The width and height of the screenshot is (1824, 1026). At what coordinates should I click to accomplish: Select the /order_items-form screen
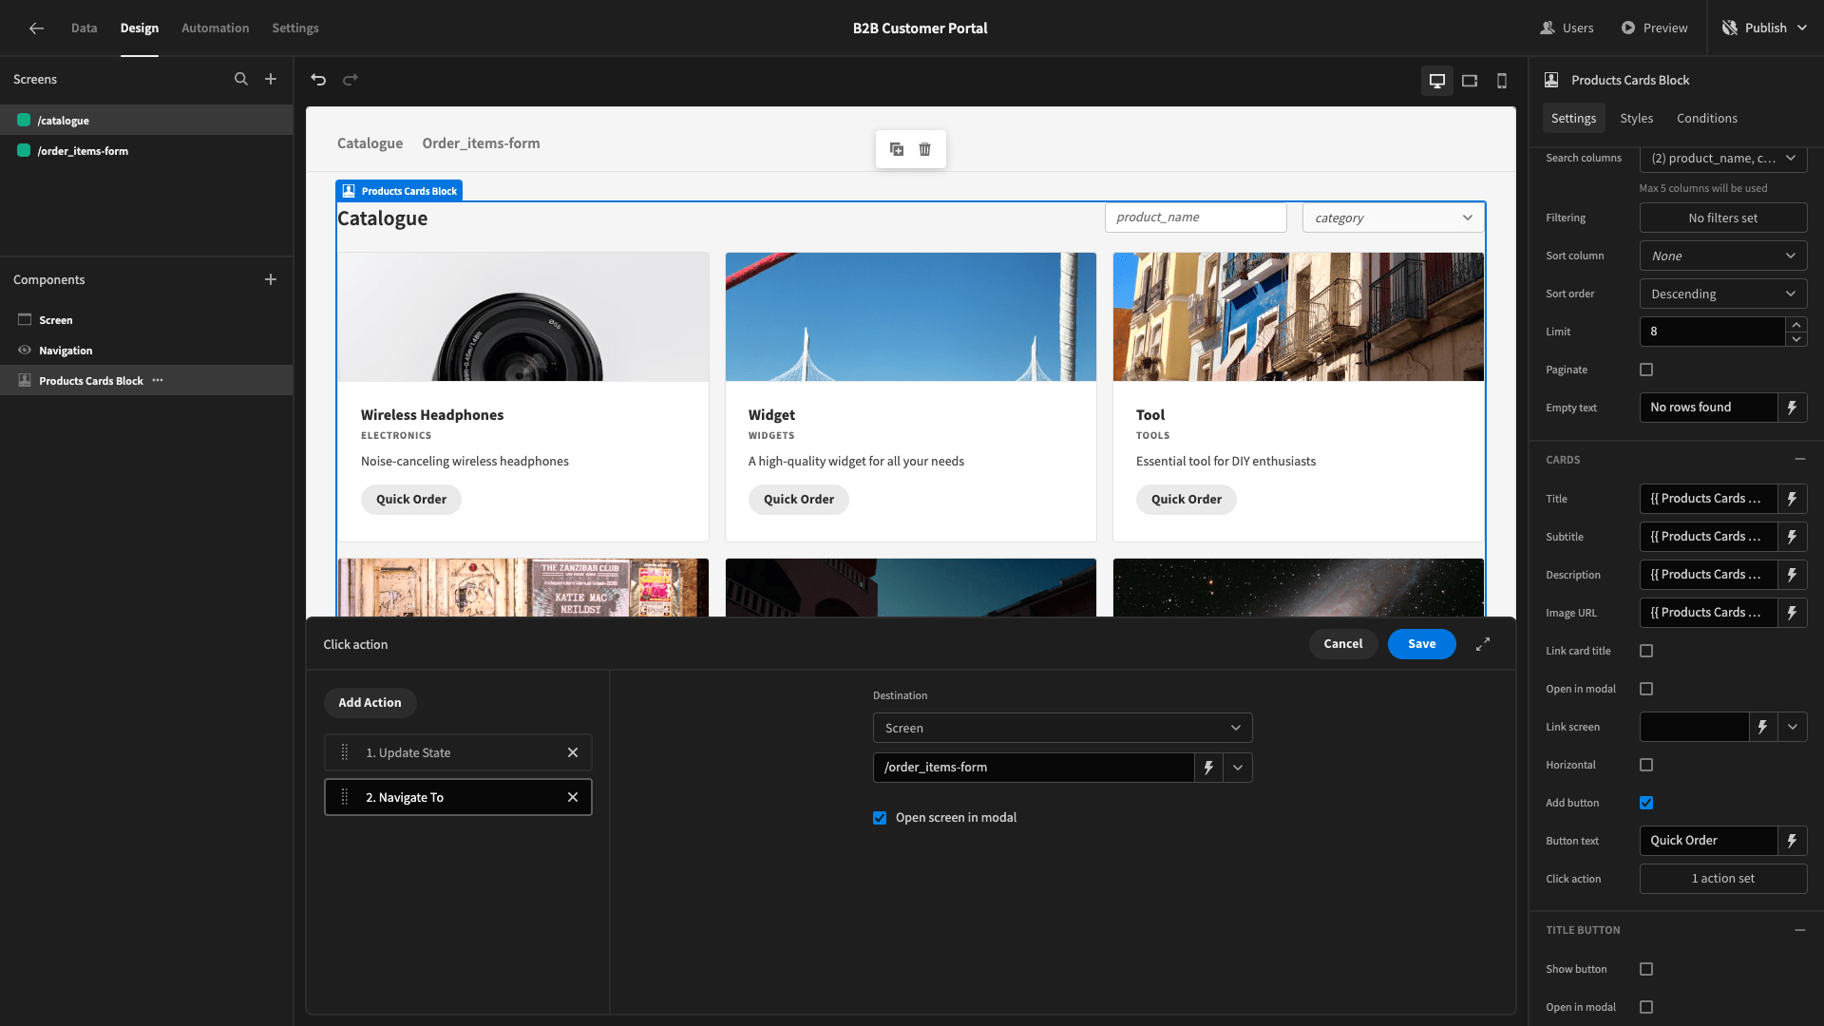pyautogui.click(x=146, y=151)
